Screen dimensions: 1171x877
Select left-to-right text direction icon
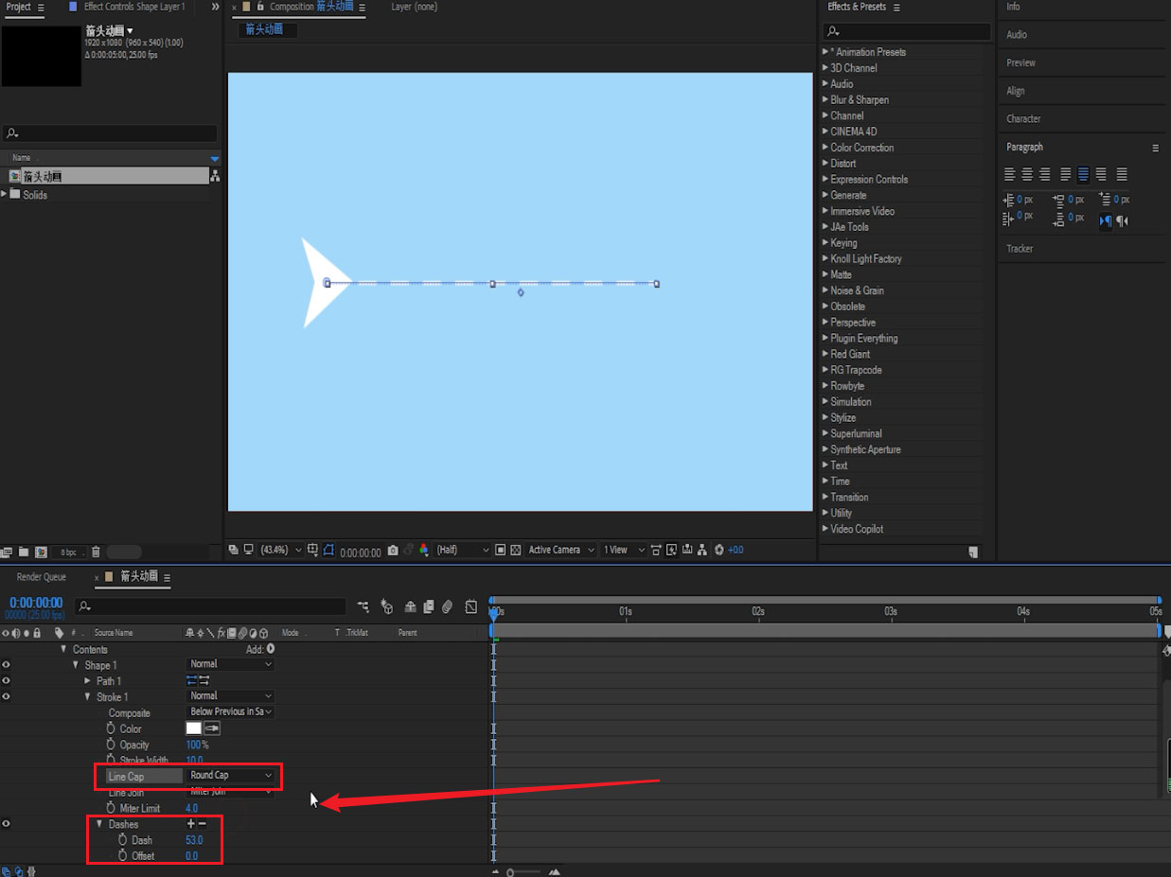(x=1105, y=221)
